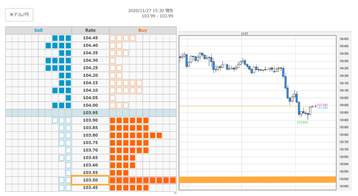Screen dimensions: 358x196
Task: Click the single sell block at 104.05
Action: (x=68, y=98)
